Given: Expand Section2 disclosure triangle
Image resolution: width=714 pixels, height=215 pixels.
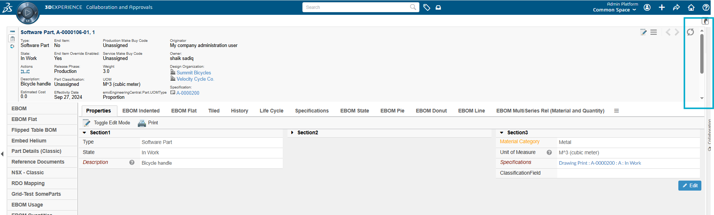Looking at the screenshot, I should point(292,132).
